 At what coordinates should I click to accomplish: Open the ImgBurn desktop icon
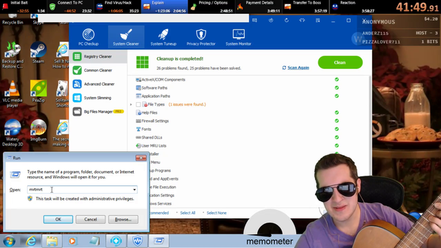[39, 130]
